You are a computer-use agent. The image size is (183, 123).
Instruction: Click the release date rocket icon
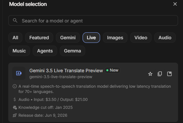pyautogui.click(x=15, y=115)
